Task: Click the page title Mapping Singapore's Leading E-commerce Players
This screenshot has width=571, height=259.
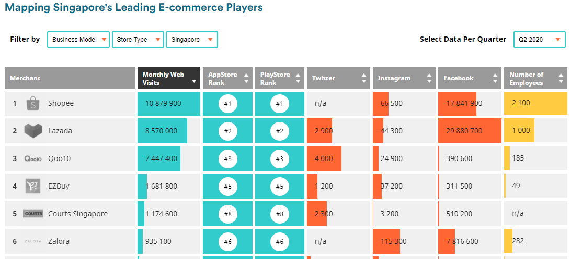Action: (x=134, y=7)
